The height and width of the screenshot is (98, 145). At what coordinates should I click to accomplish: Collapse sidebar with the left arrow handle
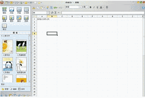[31, 53]
